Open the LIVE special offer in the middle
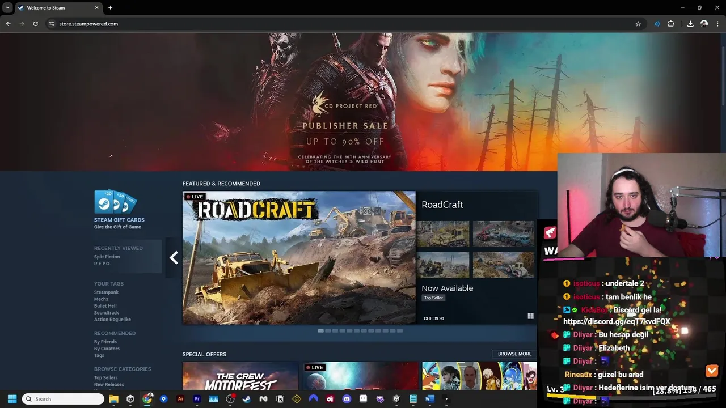Viewport: 726px width, 408px height. coord(360,376)
